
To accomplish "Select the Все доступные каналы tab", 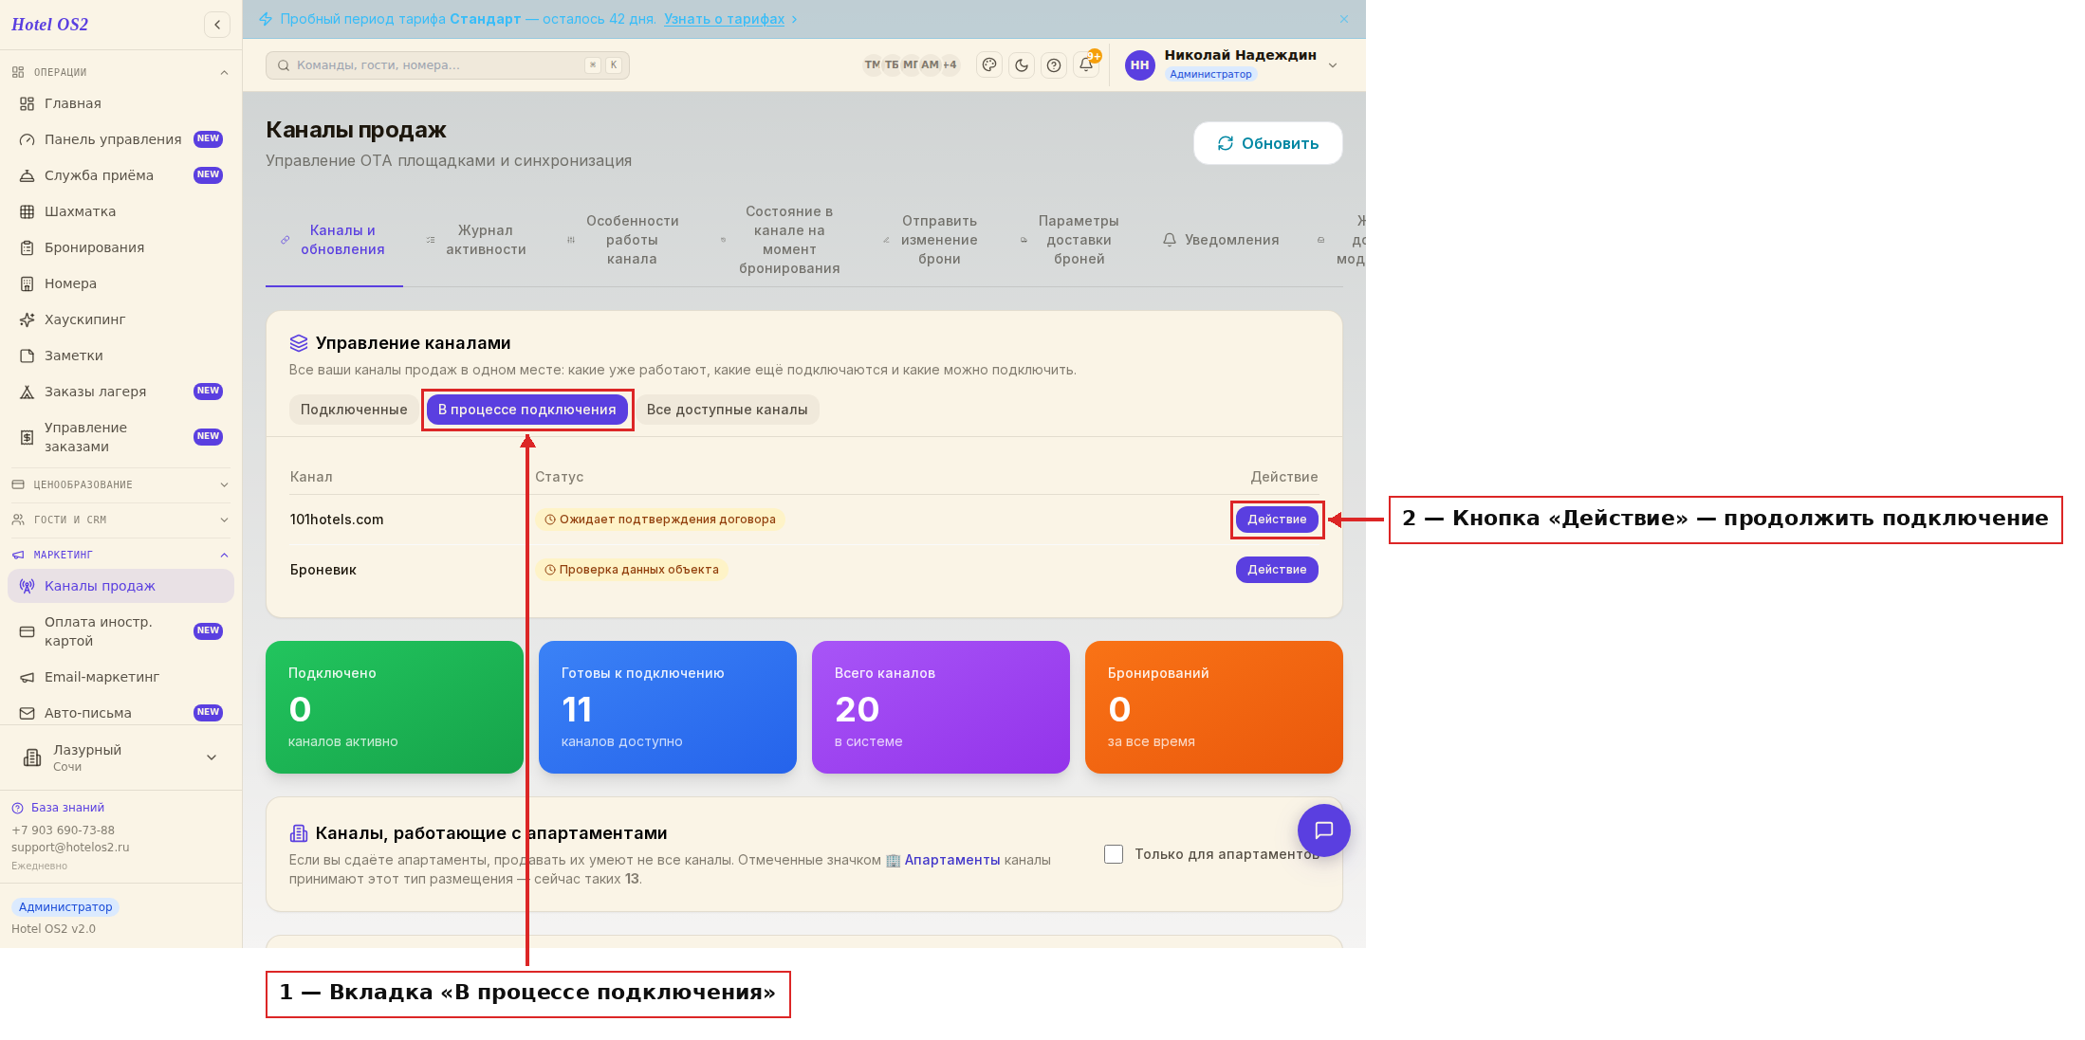I will [x=728, y=410].
